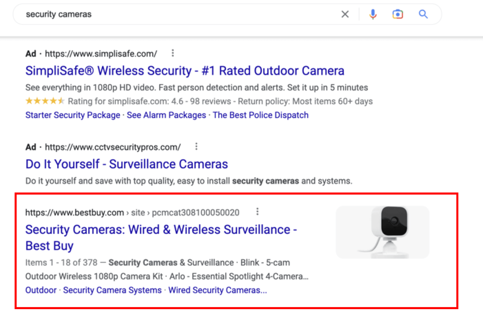
Task: Follow the Starter Security Package sitelink
Action: (x=73, y=115)
